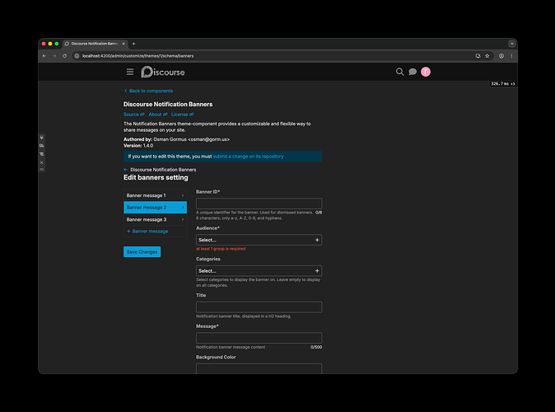Add a new Banner message
555x412 pixels.
coord(147,232)
